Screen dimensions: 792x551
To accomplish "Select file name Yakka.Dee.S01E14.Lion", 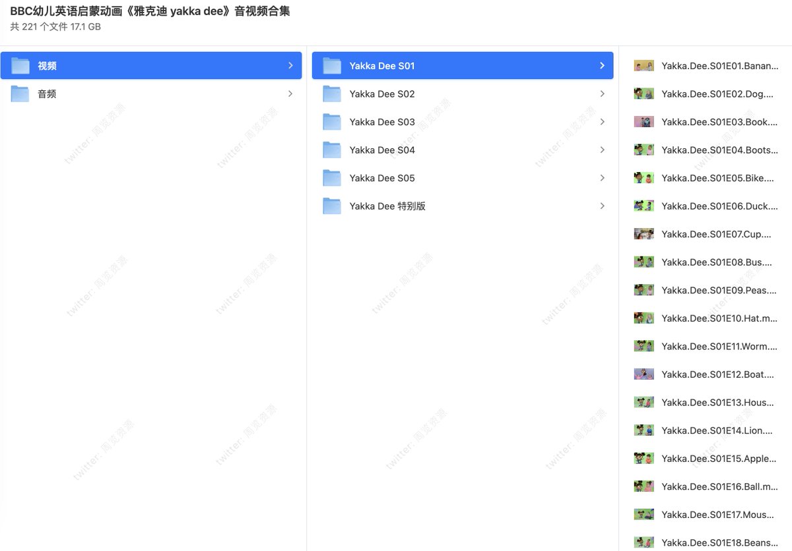I will coord(717,430).
